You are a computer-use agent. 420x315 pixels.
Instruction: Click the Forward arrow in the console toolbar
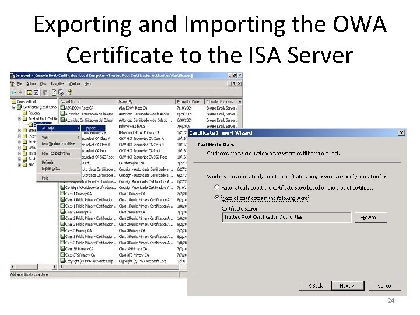20,92
